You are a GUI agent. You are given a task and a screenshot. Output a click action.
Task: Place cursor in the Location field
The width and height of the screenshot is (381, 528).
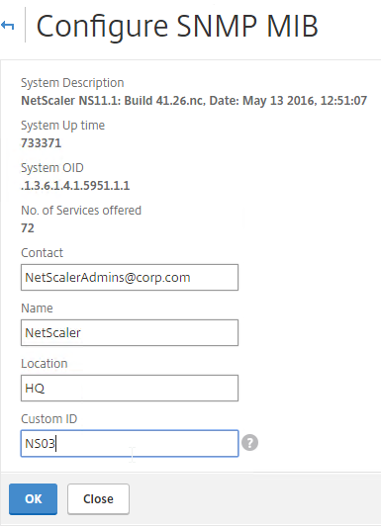coord(130,388)
